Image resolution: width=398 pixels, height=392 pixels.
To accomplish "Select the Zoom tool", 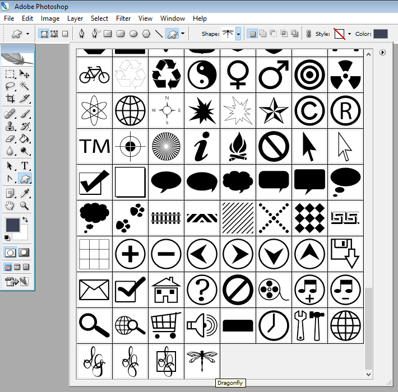I will click(24, 206).
